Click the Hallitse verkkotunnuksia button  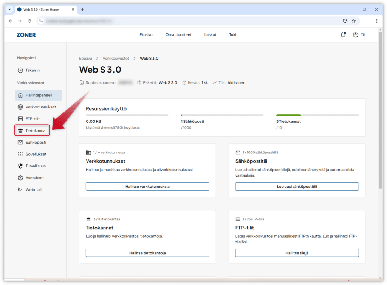point(147,186)
